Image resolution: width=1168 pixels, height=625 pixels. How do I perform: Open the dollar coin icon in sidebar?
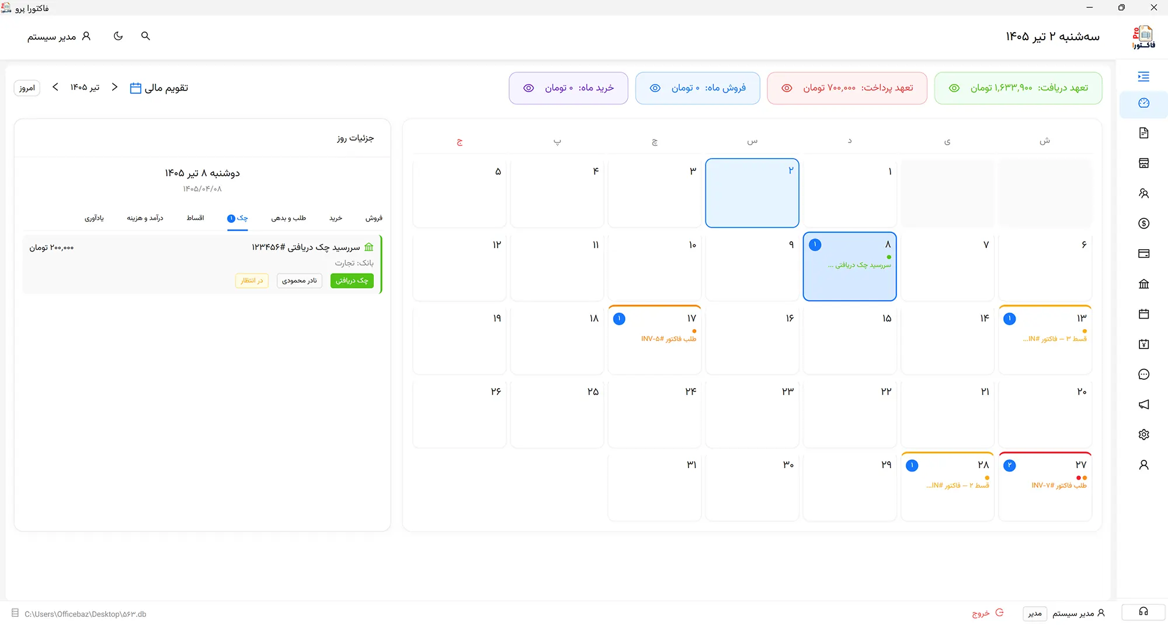[1143, 224]
